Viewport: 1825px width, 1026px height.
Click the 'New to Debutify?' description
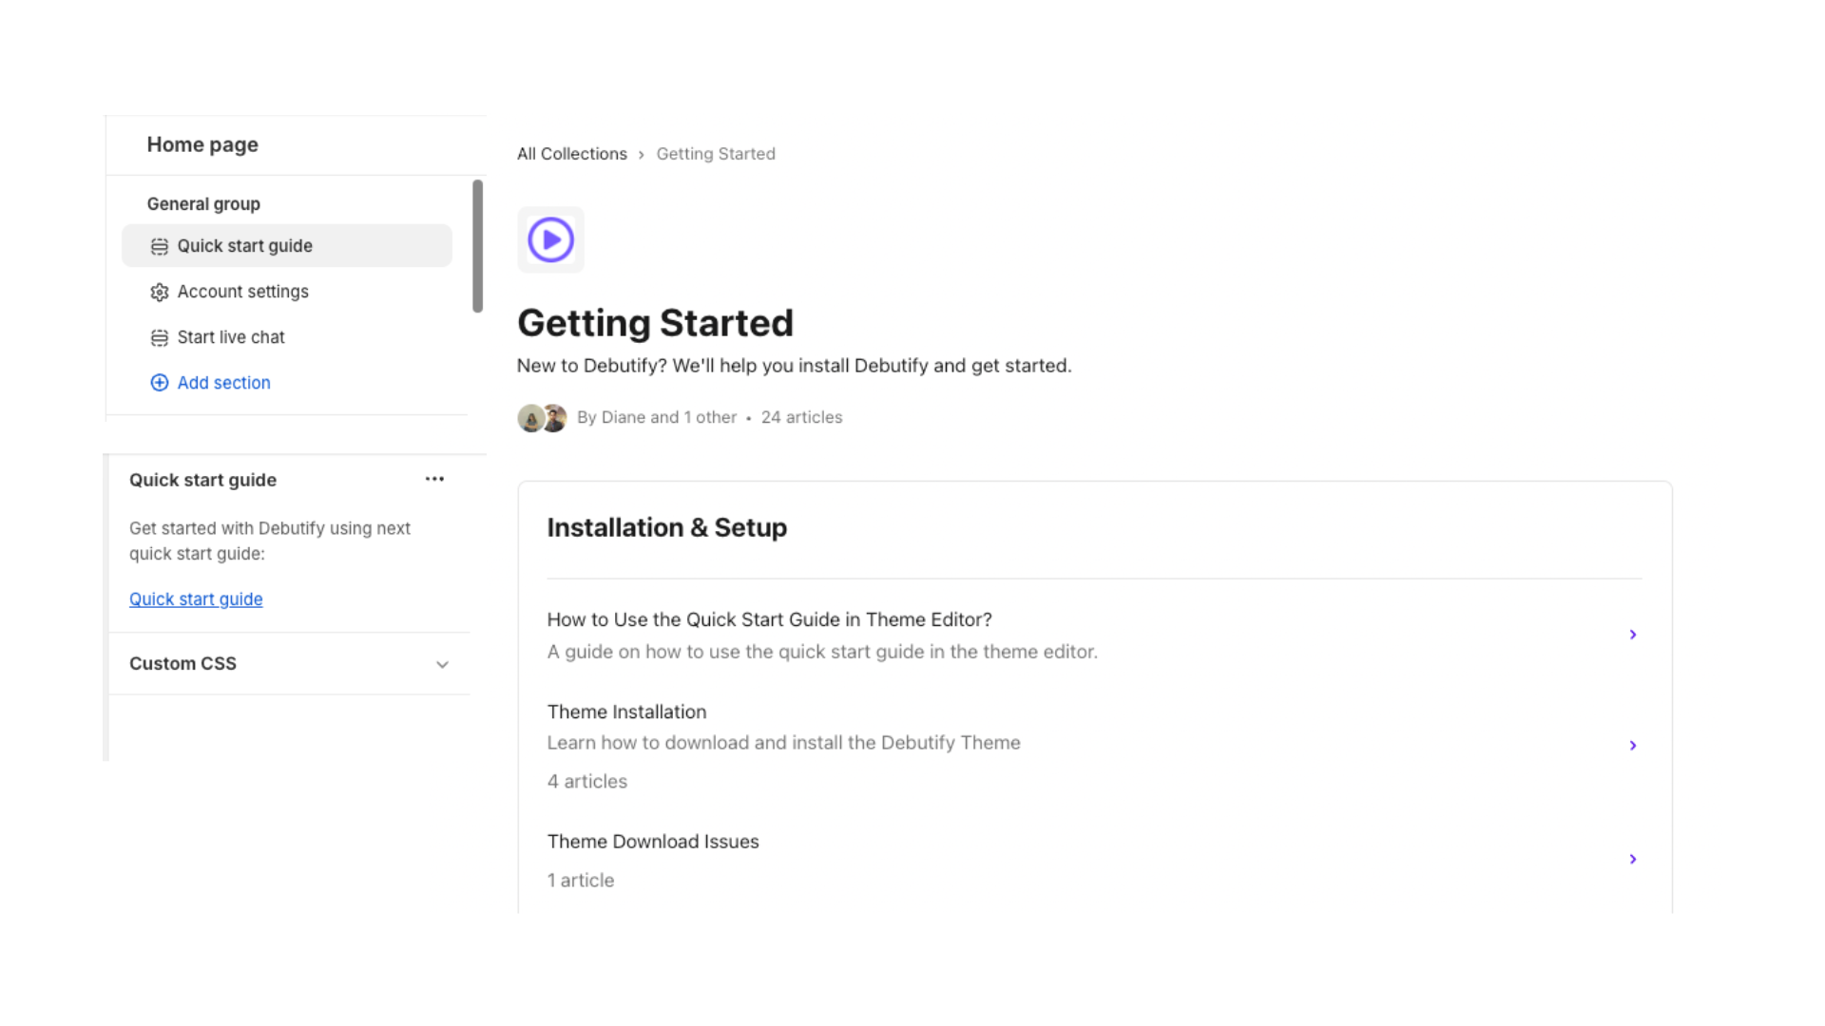coord(795,366)
